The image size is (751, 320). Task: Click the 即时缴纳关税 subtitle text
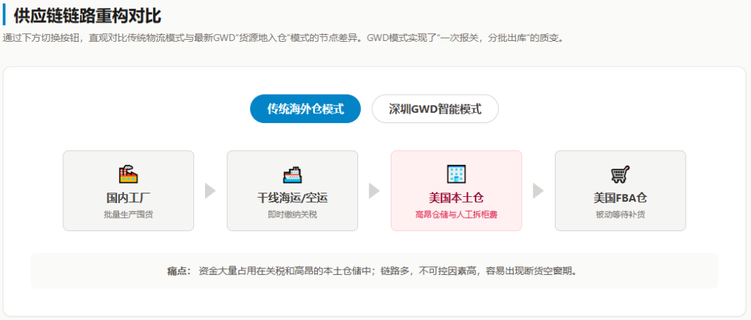(x=292, y=214)
